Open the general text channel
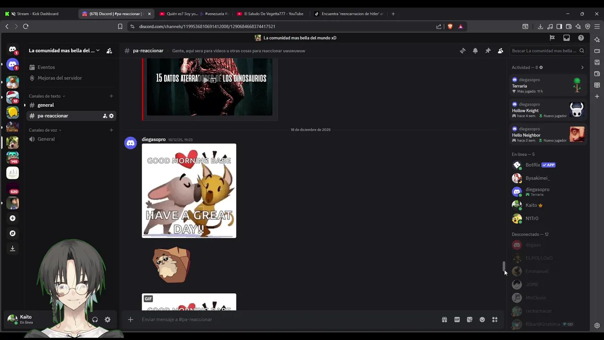 pyautogui.click(x=71, y=105)
